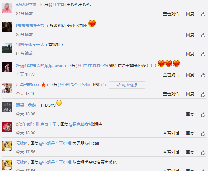Like the comment by 俊俊怀中猫
This screenshot has height=171, width=208.
point(203,14)
